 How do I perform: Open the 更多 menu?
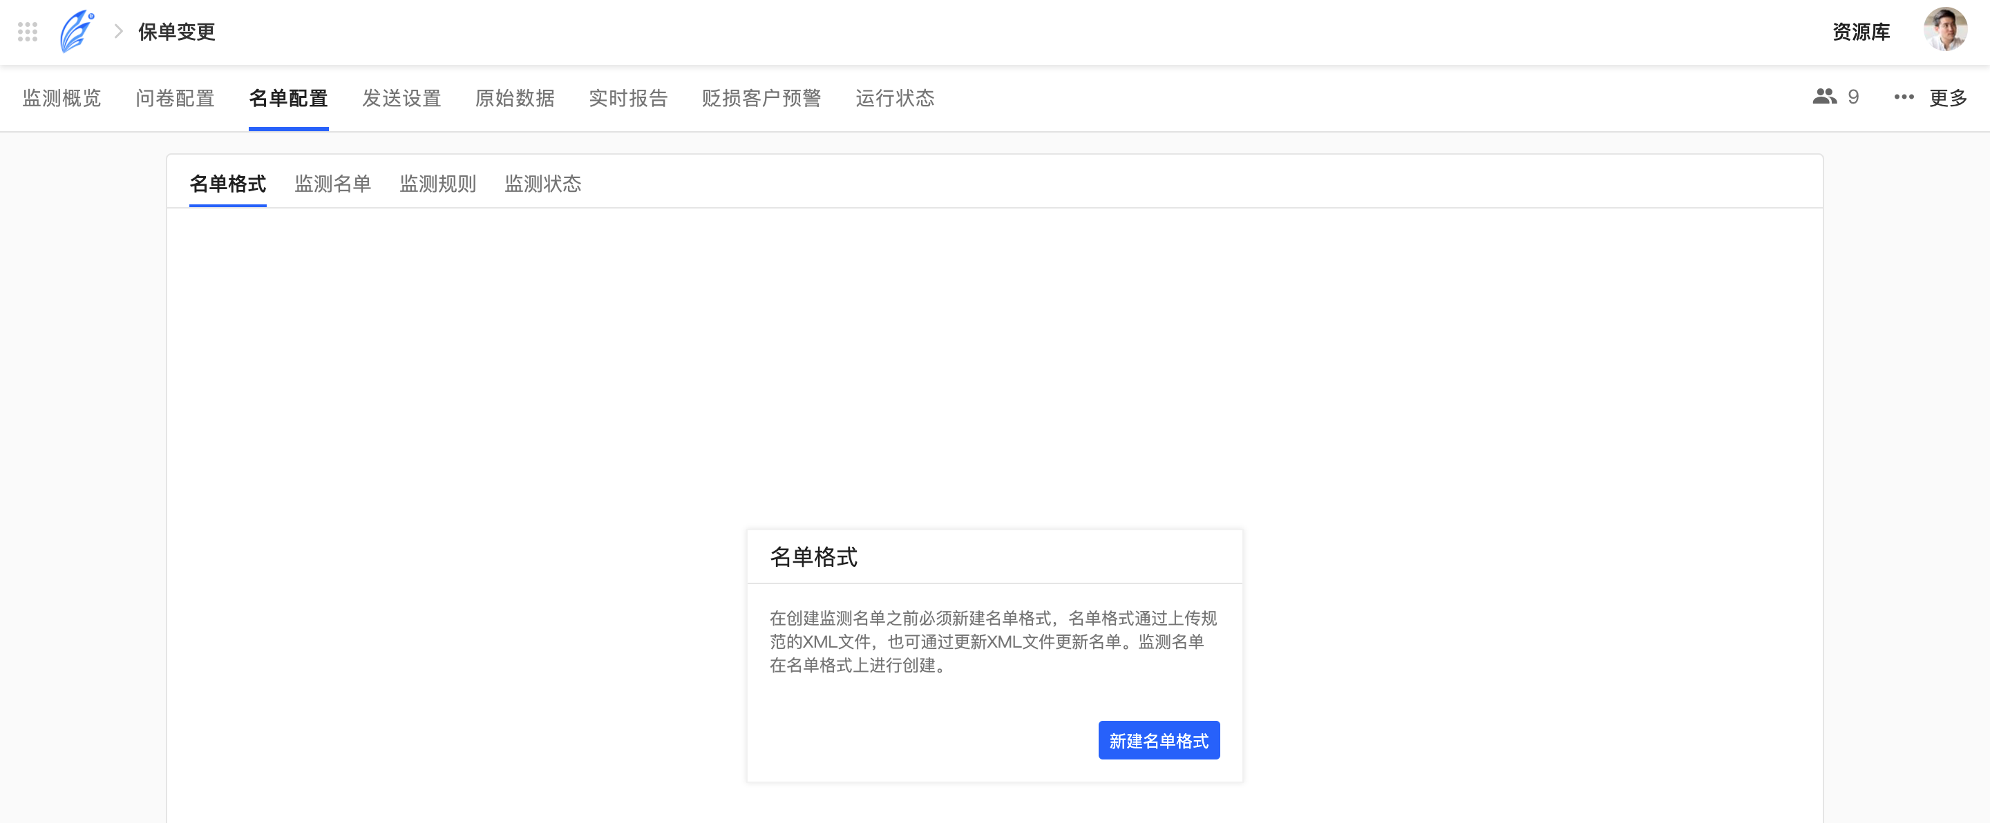pos(1948,98)
